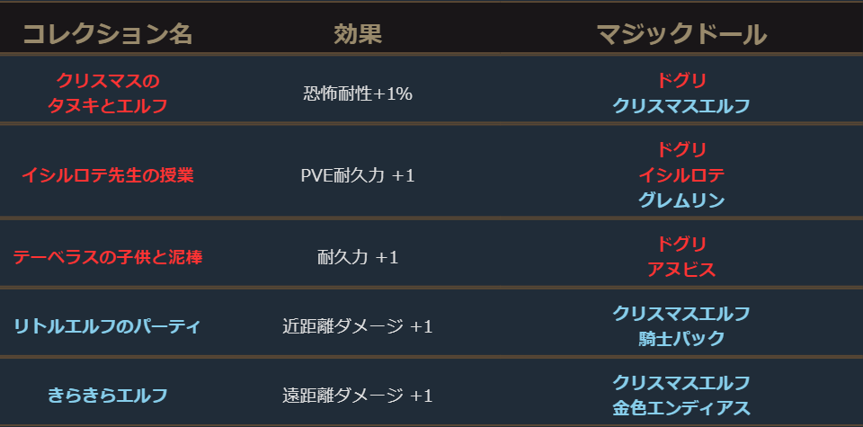863x427 pixels.
Task: Click the PVE耐久力 +1 effect cell
Action: 358,175
